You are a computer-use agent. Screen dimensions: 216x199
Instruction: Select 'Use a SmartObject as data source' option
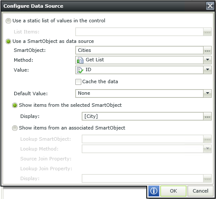click(x=8, y=42)
